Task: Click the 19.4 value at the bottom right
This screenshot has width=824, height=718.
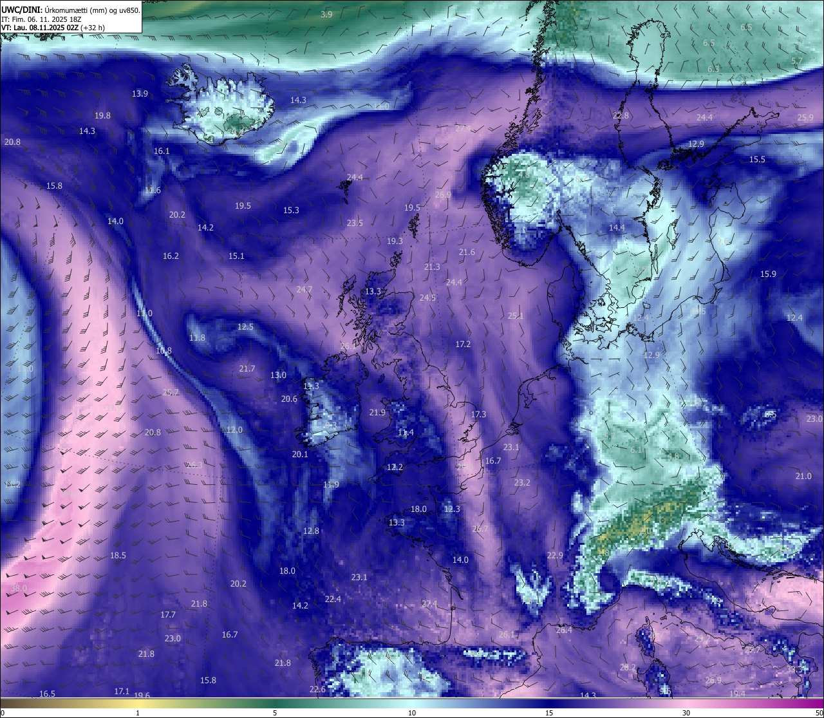Action: point(738,694)
